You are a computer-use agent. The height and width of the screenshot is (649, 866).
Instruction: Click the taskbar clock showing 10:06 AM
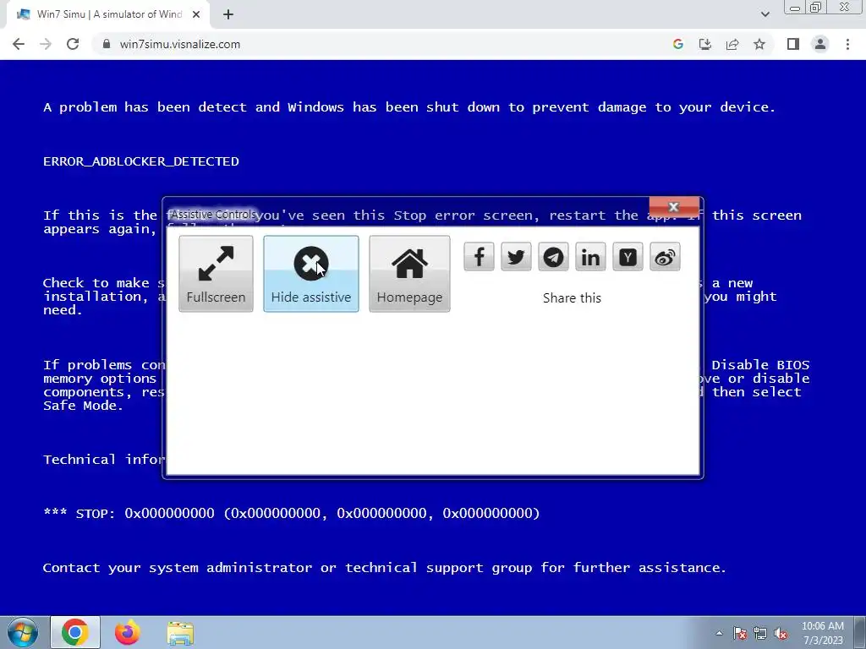(823, 633)
